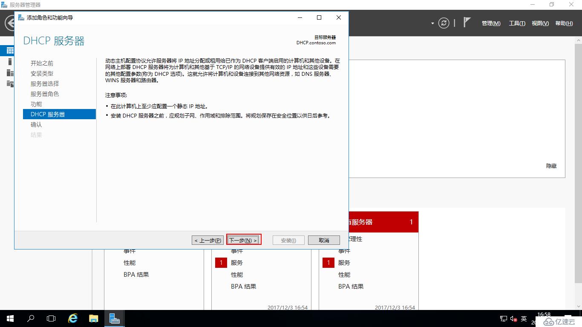
Task: Click red 1 badge beside 服务 in All Servers tile
Action: [328, 263]
